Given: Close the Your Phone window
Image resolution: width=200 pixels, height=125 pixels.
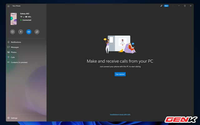Looking at the screenshot, I should click(191, 6).
